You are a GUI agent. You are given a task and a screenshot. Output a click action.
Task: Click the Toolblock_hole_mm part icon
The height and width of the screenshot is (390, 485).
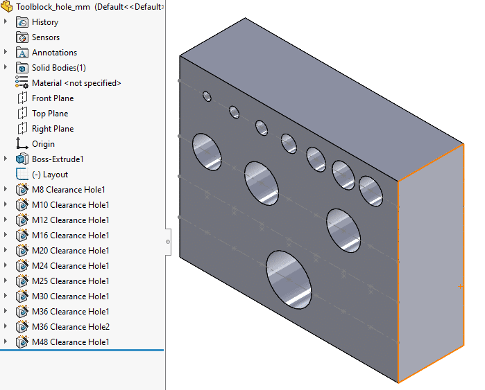(6, 6)
